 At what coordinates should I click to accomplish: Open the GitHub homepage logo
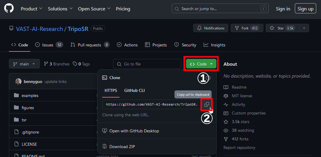[9, 9]
